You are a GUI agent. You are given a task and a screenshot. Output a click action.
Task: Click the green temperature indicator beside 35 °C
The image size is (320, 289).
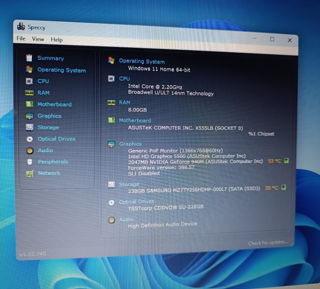tap(283, 187)
